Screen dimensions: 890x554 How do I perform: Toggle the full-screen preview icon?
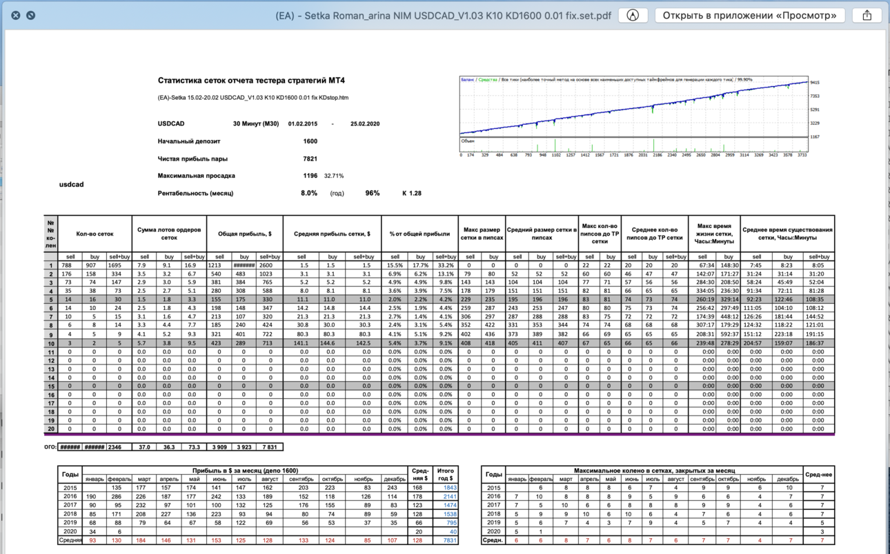[31, 15]
